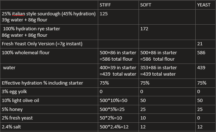Click Effective hydration % including starter cell
Image resolution: width=216 pixels, height=132 pixels.
49,83
